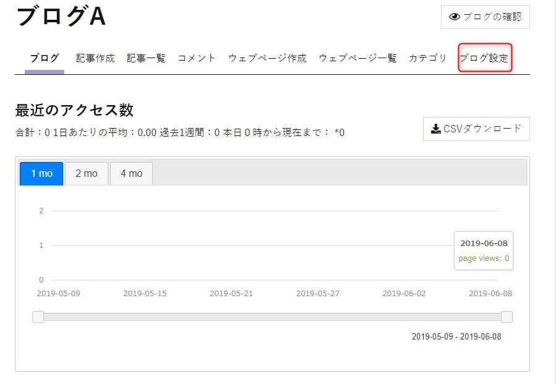The image size is (556, 384).
Task: Click the ブログA page title
Action: [x=61, y=16]
